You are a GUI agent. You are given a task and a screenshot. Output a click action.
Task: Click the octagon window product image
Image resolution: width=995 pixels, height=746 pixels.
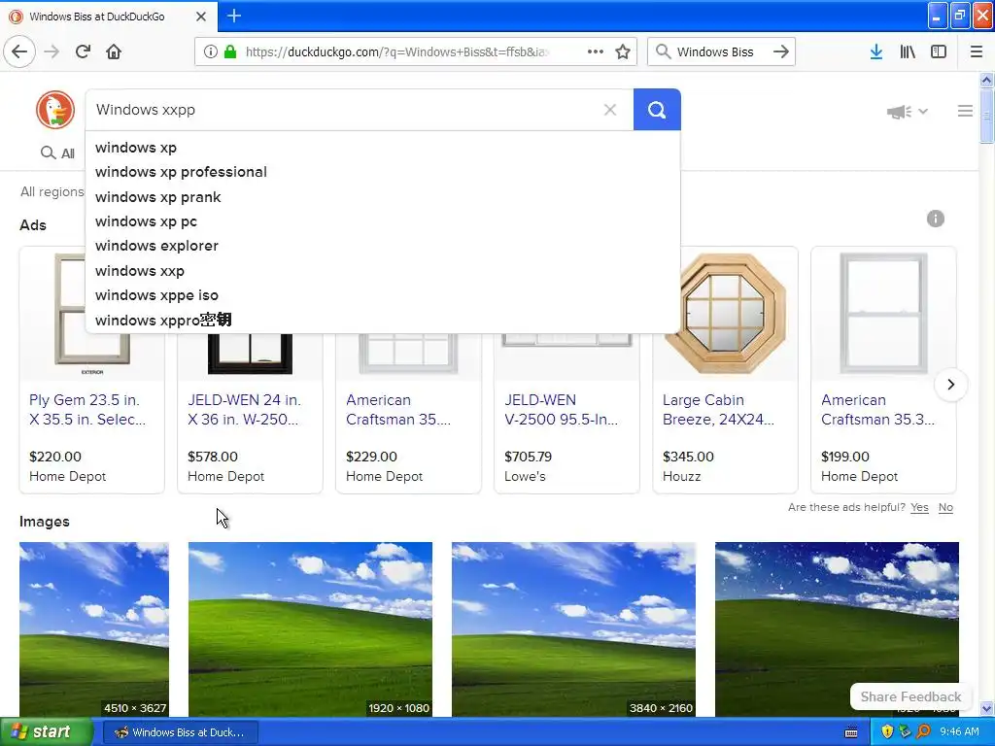pos(728,314)
